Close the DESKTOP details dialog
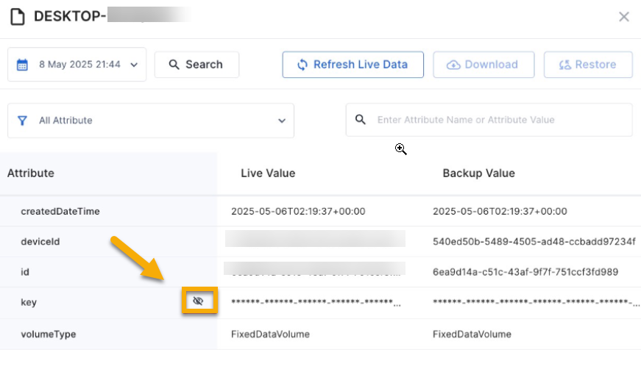Image resolution: width=641 pixels, height=380 pixels. pos(623,17)
